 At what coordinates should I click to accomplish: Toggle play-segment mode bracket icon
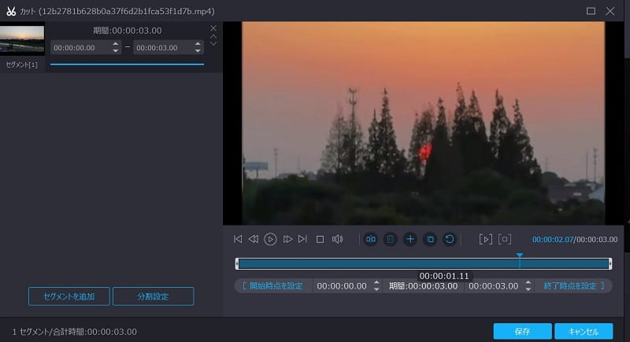click(486, 239)
